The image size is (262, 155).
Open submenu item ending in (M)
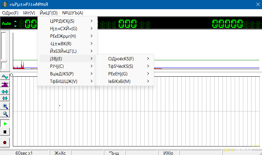125,81
